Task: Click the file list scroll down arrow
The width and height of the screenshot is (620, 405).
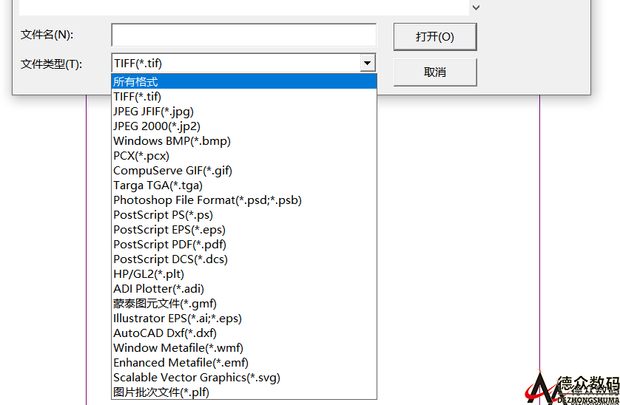Action: [476, 7]
